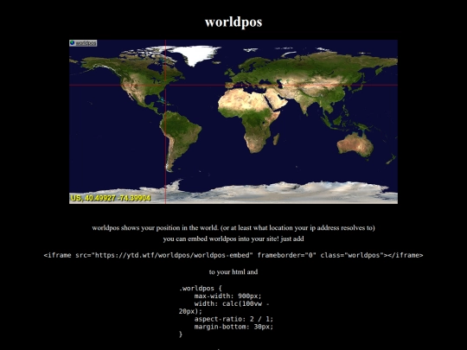
Task: Click the '.worldpos {' CSS selector line
Action: click(201, 289)
